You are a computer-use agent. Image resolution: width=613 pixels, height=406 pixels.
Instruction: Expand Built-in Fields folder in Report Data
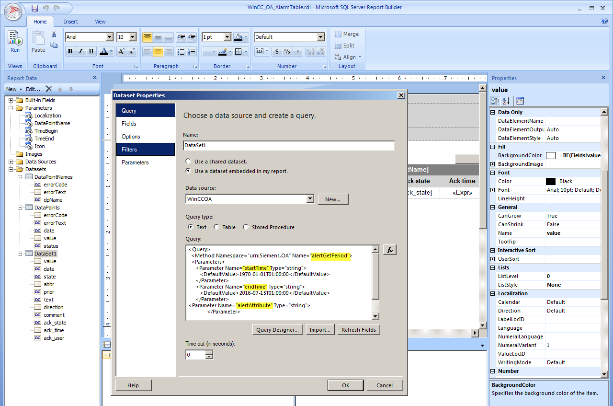(11, 100)
